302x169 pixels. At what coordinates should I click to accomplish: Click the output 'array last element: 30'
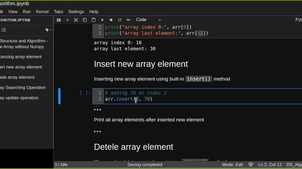click(x=125, y=49)
